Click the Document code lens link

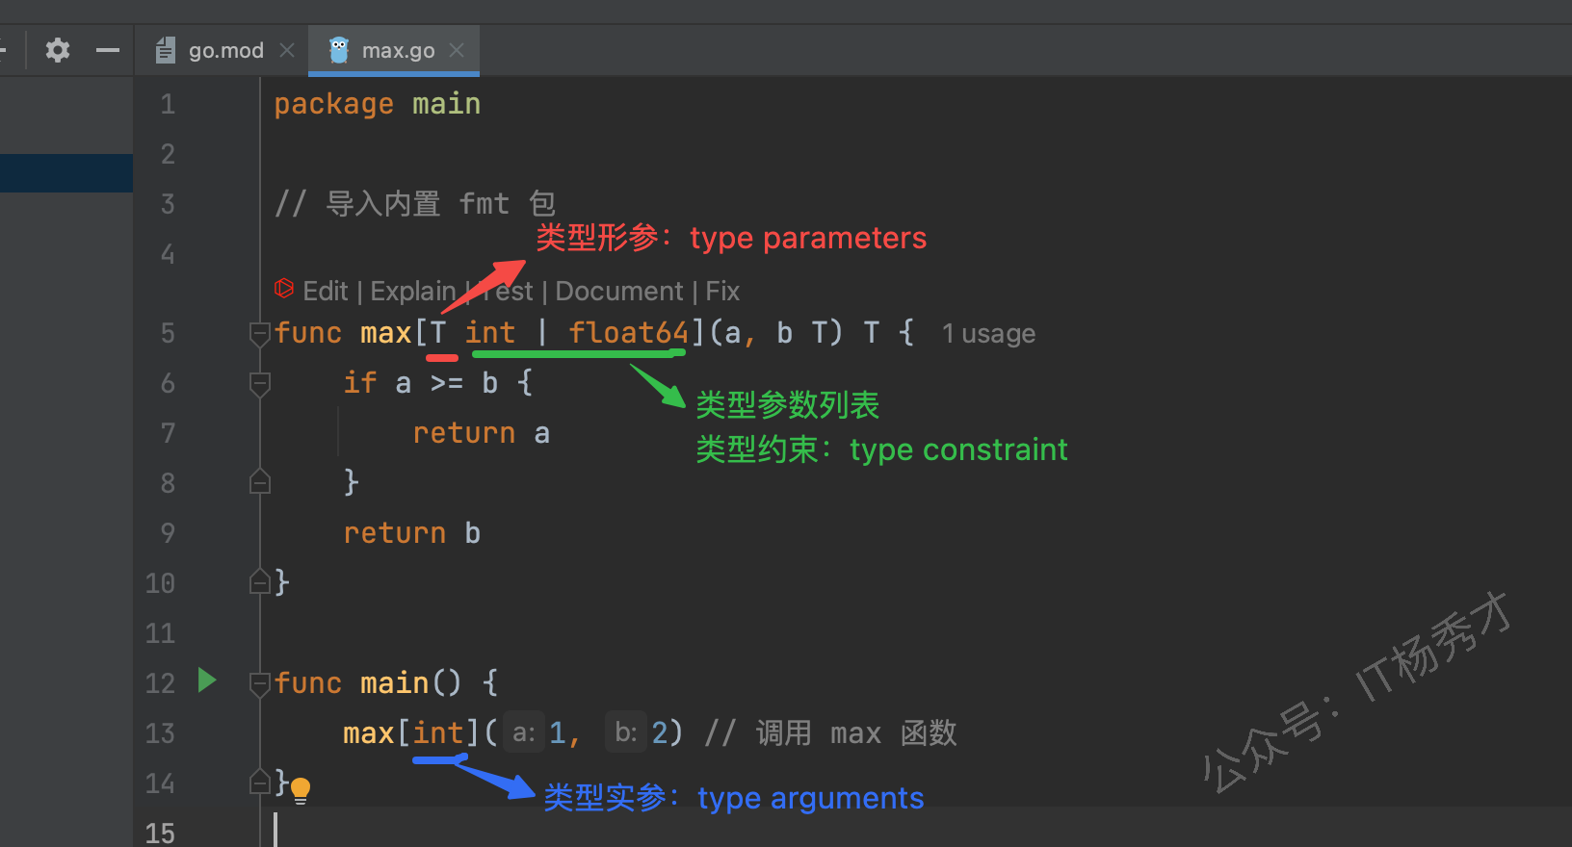[x=618, y=291]
